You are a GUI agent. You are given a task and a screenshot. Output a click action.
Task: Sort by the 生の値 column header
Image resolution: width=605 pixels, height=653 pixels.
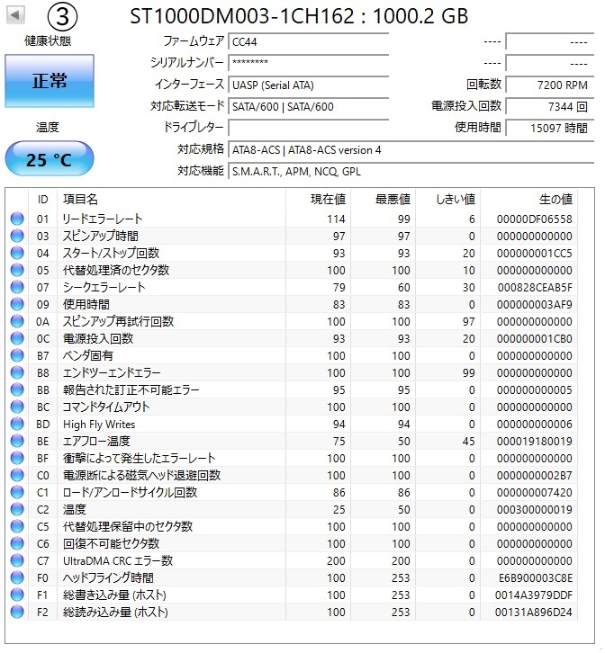point(528,200)
